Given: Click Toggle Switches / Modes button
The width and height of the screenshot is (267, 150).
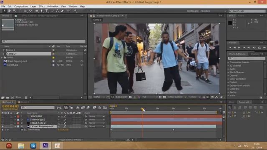Looking at the screenshot, I should (x=70, y=140).
